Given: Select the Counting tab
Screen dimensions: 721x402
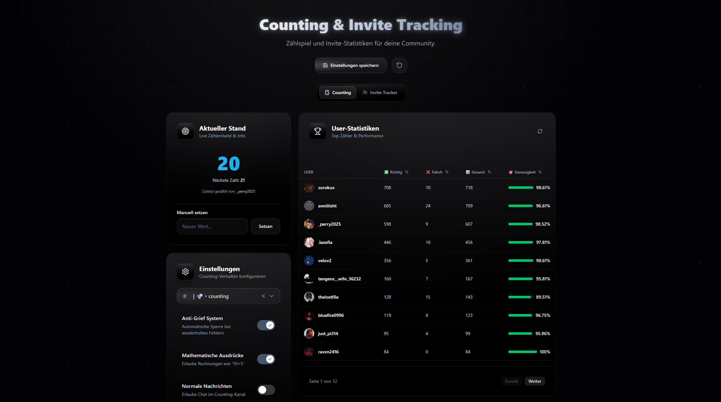Looking at the screenshot, I should tap(337, 92).
